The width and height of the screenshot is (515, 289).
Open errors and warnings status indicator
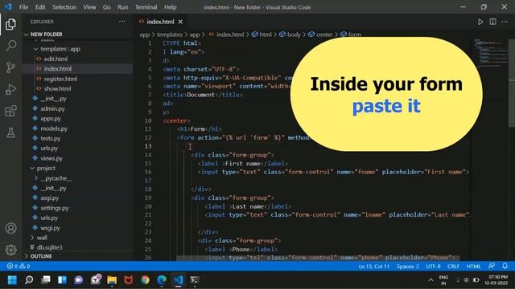(x=19, y=266)
